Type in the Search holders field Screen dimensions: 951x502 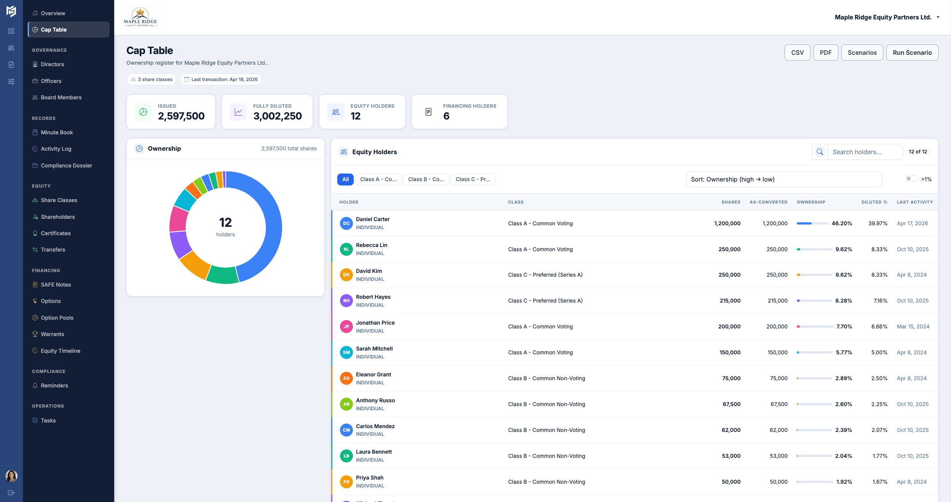864,151
